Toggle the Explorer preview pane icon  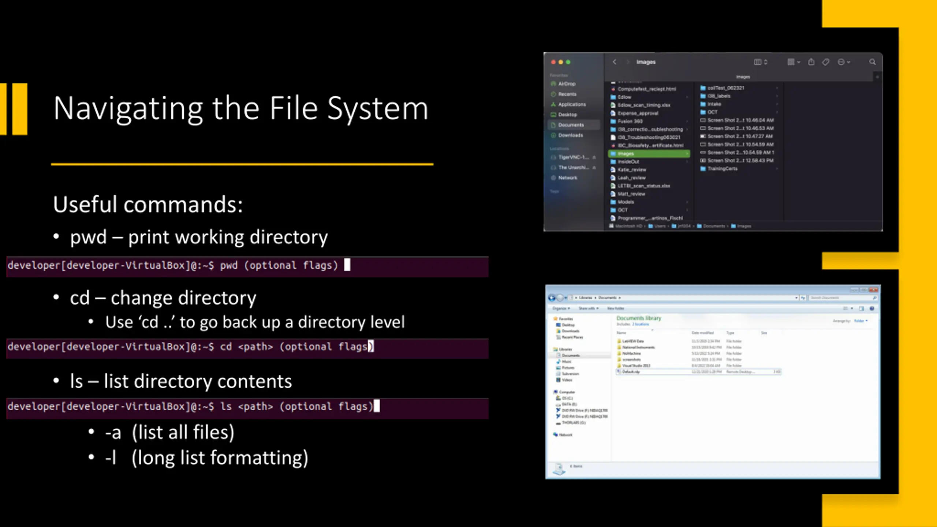pos(861,309)
